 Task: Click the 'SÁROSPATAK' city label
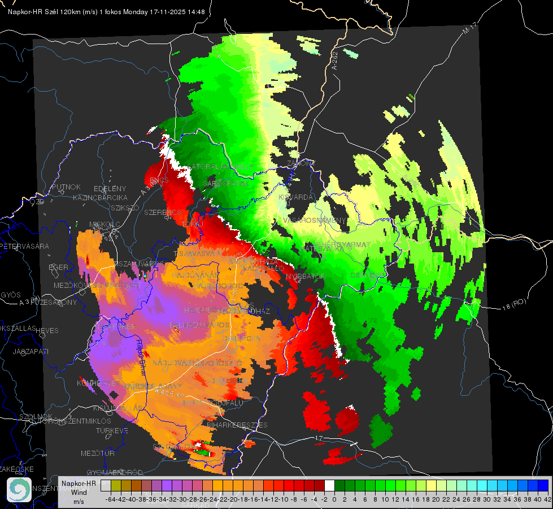227,183
